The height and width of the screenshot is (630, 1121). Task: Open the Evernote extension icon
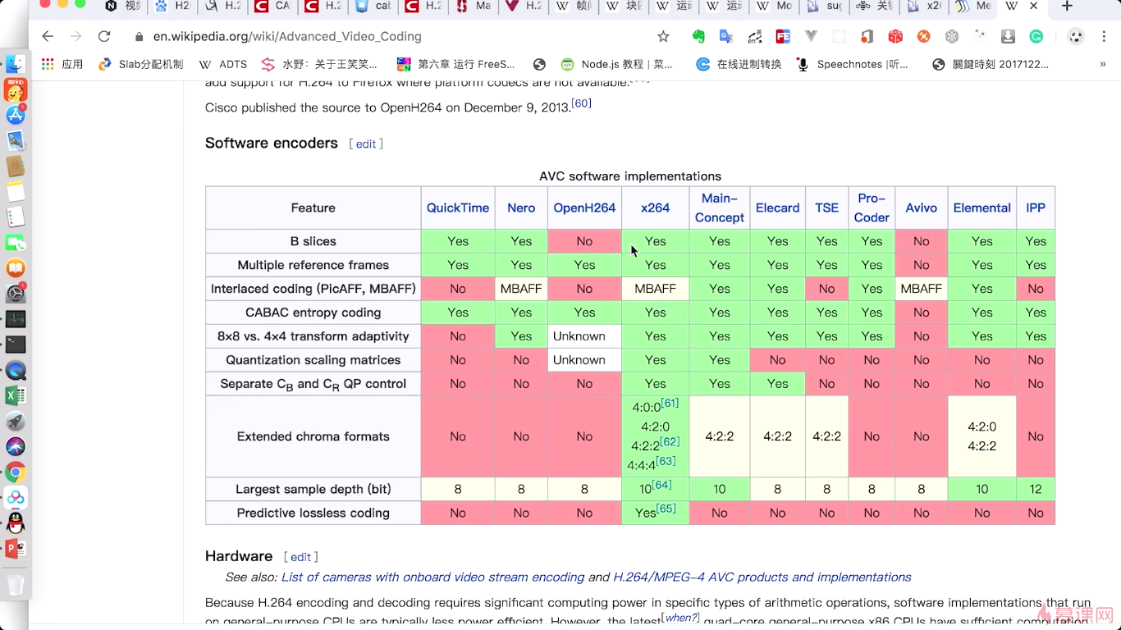pos(698,36)
